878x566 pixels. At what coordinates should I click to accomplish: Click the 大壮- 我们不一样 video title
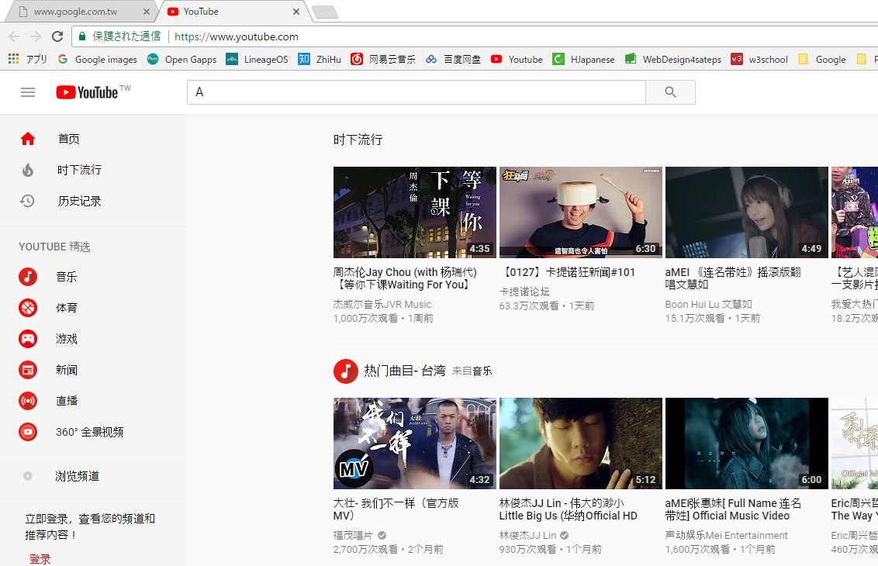click(396, 509)
